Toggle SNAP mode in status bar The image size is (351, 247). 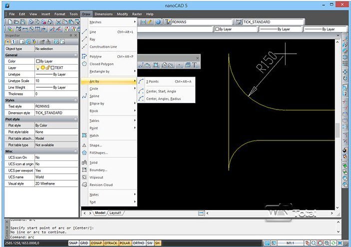pyautogui.click(x=73, y=244)
